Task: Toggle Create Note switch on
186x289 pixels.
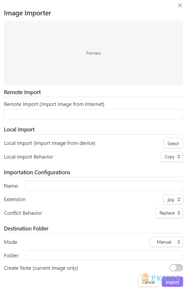Action: 176,268
